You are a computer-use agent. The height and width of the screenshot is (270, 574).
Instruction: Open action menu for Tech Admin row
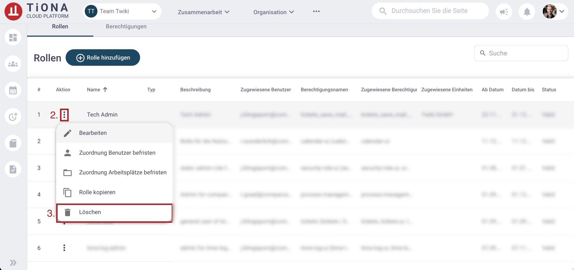pos(64,115)
